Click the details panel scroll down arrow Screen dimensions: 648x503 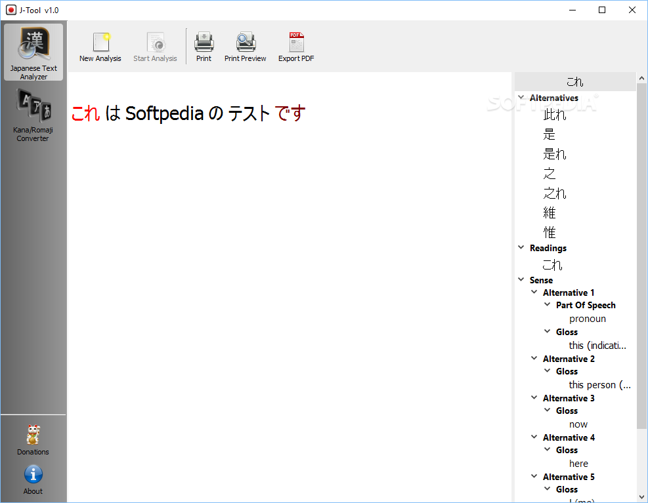pos(642,497)
